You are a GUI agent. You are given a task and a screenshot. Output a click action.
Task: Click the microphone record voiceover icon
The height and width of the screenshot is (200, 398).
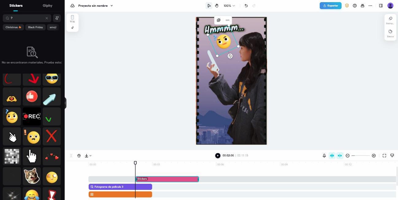[x=324, y=156]
